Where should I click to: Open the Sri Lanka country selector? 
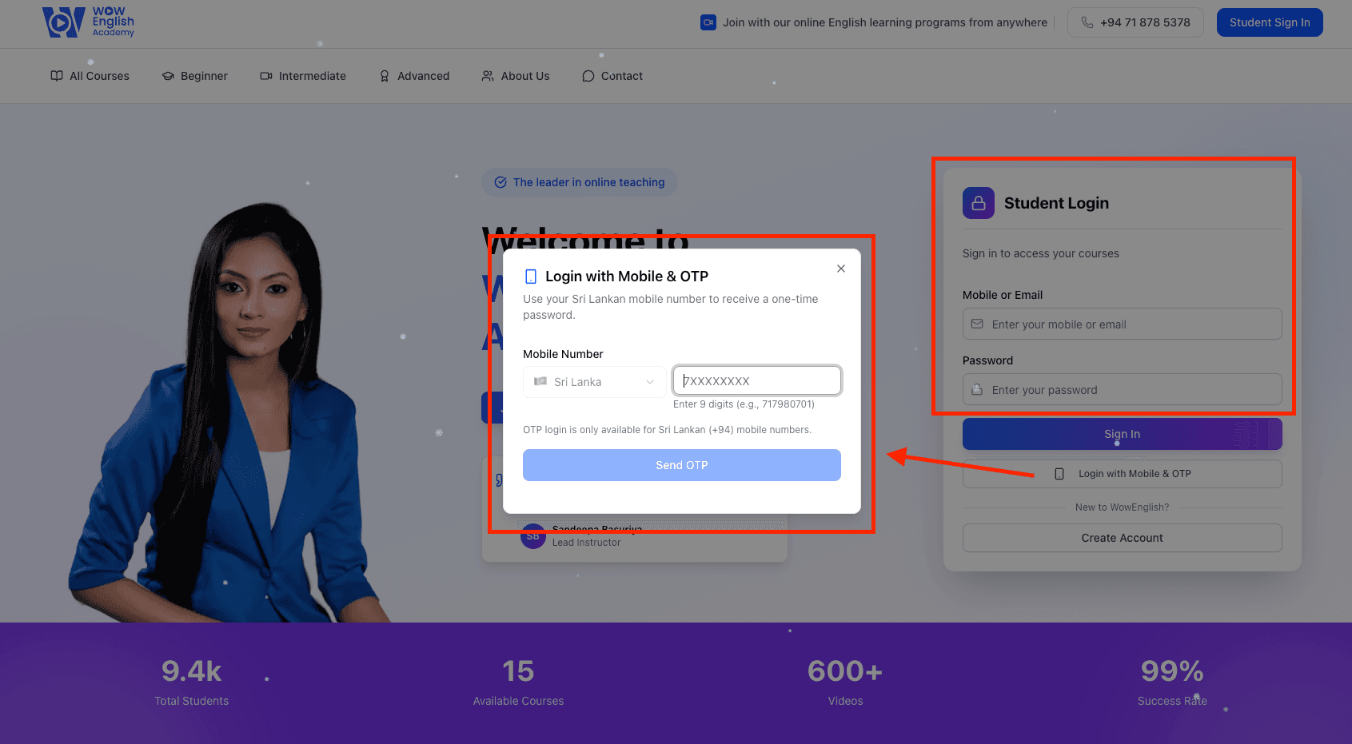[593, 381]
